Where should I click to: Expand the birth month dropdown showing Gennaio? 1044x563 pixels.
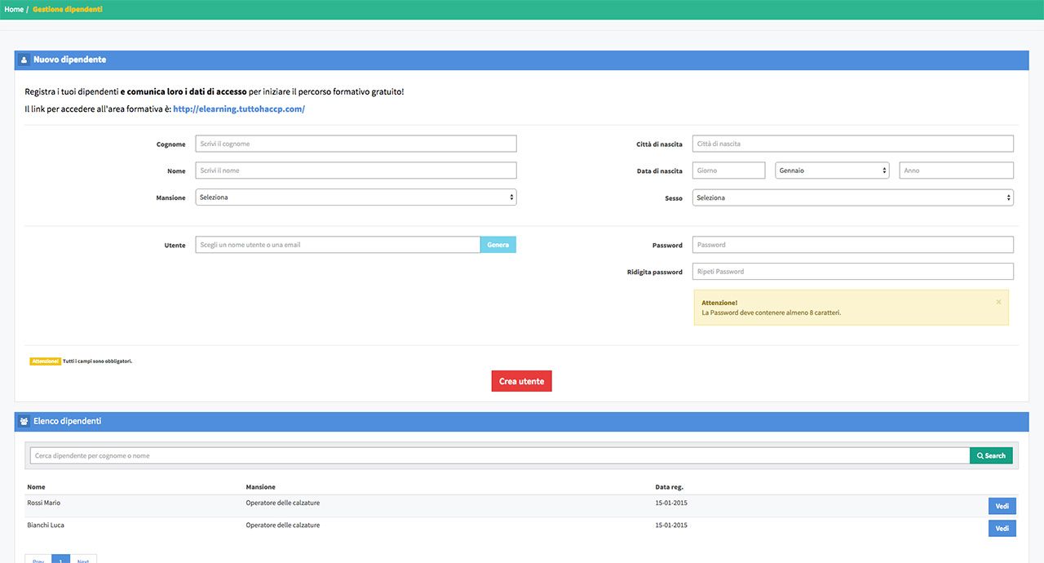(831, 171)
